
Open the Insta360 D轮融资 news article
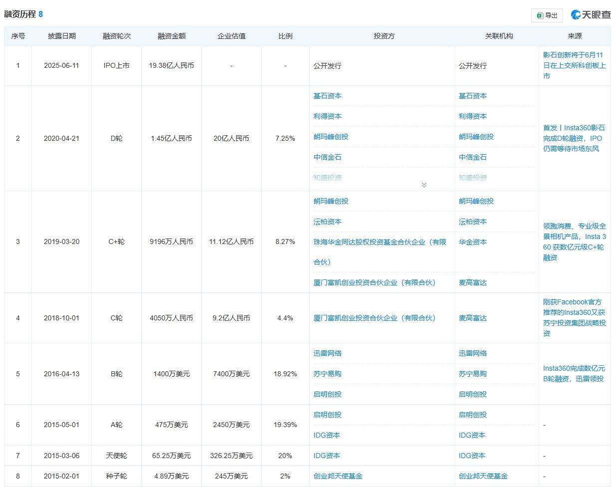[574, 138]
